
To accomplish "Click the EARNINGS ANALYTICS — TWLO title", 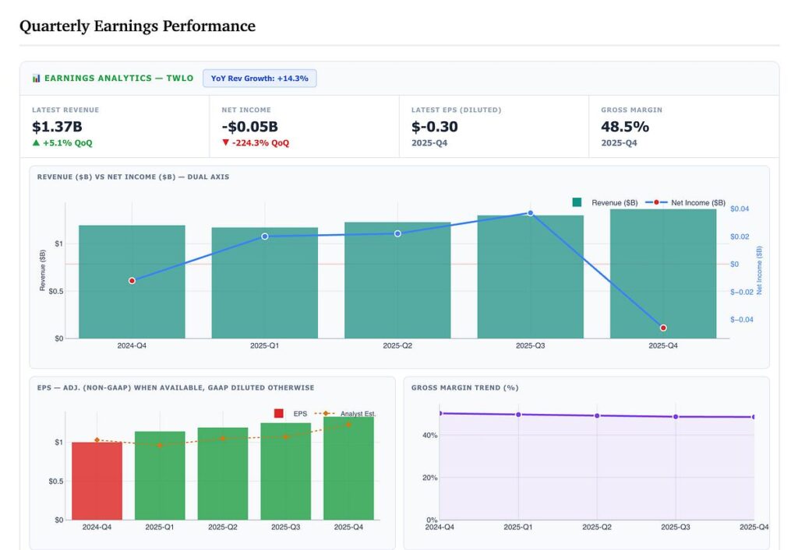I will point(119,79).
